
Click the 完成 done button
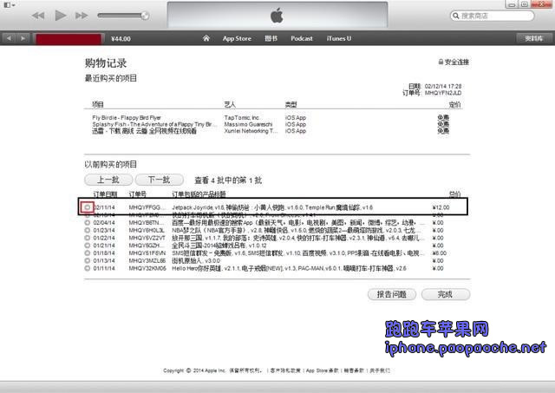coord(446,294)
